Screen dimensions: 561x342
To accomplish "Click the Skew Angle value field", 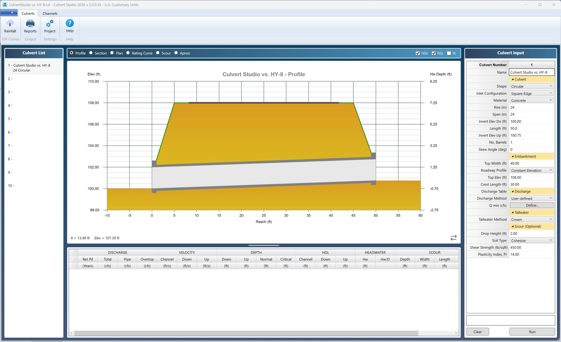I will [x=531, y=149].
